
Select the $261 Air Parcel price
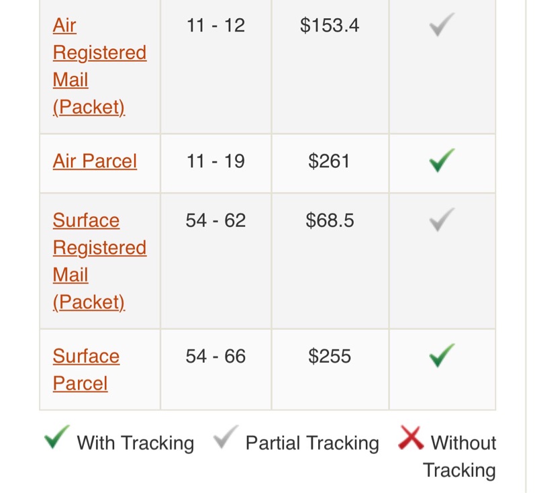coord(329,161)
